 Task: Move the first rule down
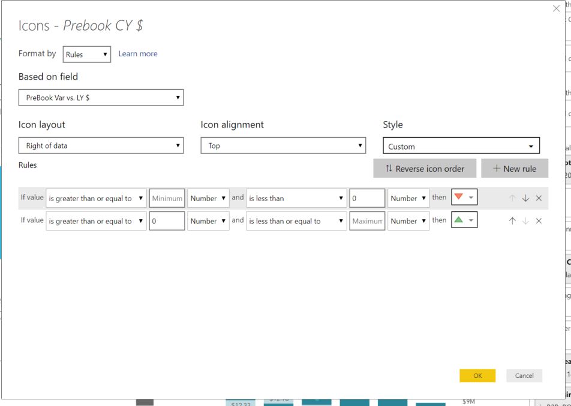(525, 198)
